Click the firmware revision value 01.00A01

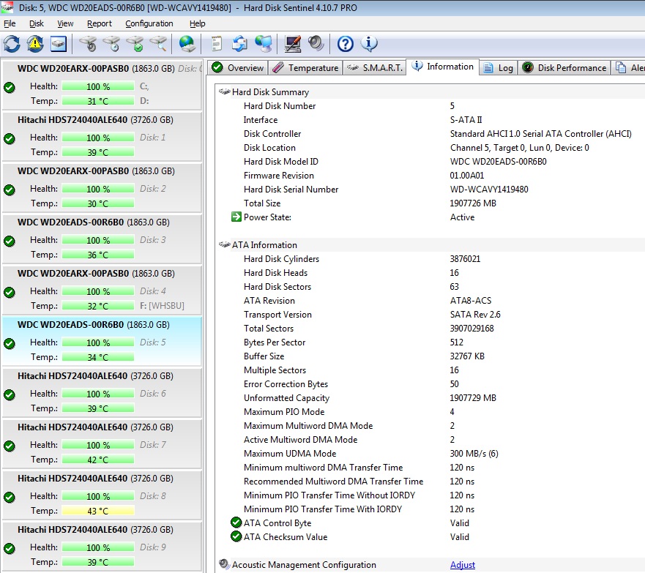point(467,176)
